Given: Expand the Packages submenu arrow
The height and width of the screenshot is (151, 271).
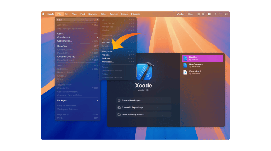Looking at the screenshot, I should click(x=97, y=100).
